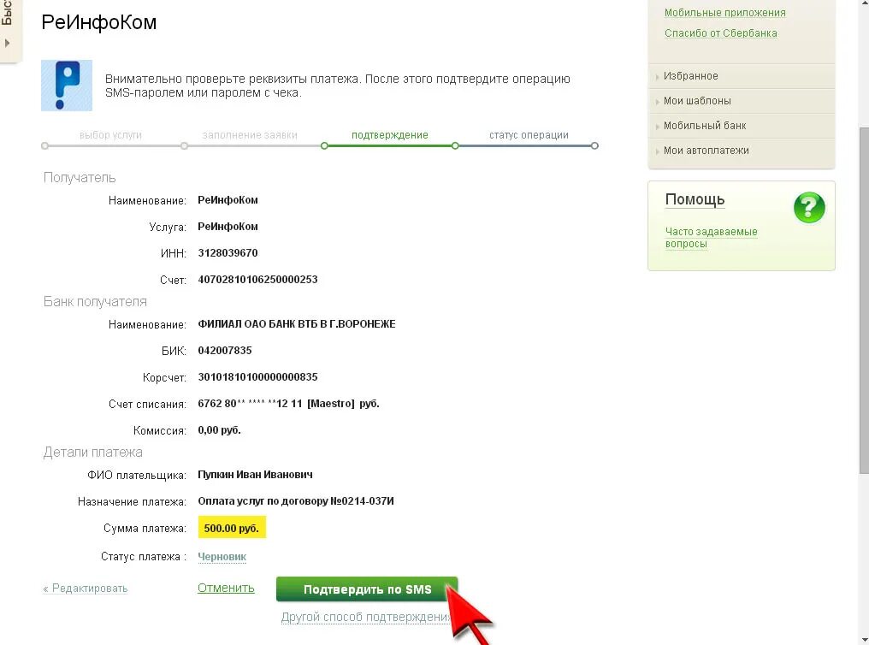Click the Maestro card debit account text

289,404
